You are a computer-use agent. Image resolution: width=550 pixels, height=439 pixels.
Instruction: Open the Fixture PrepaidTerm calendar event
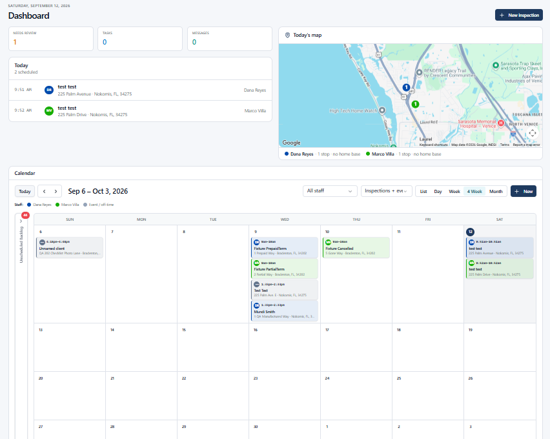point(285,247)
